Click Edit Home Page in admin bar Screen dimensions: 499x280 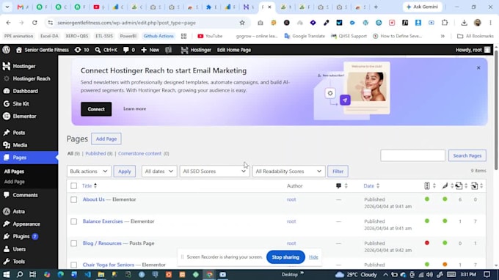click(234, 50)
